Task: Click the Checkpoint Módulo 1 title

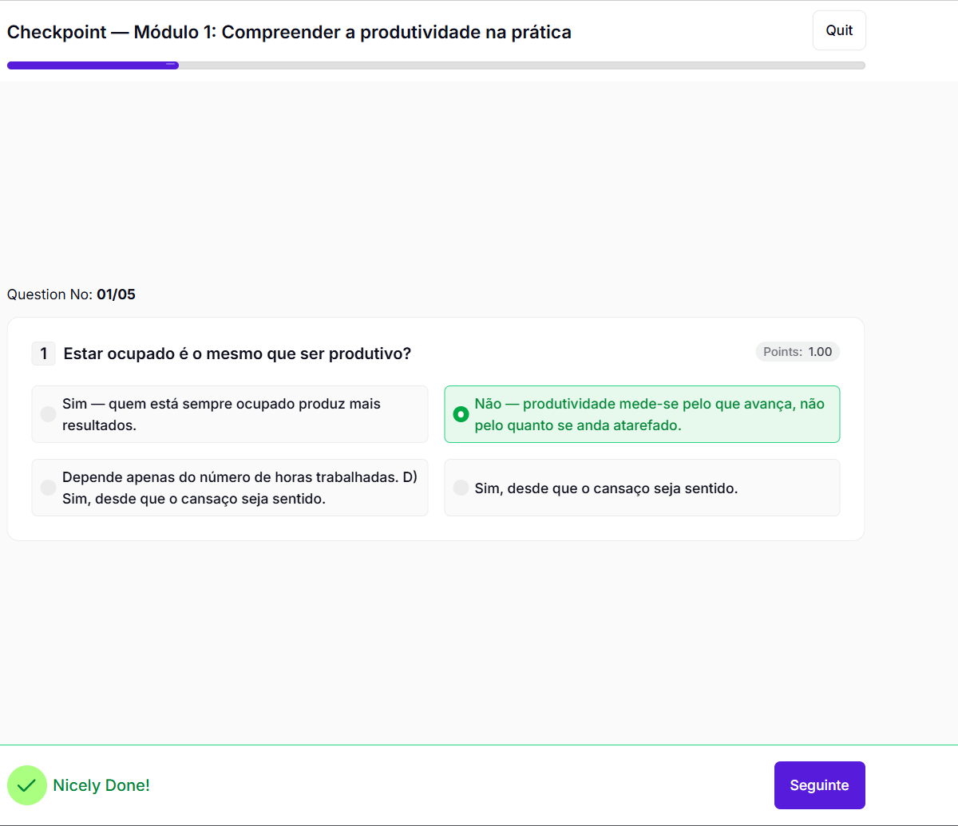Action: pos(289,33)
